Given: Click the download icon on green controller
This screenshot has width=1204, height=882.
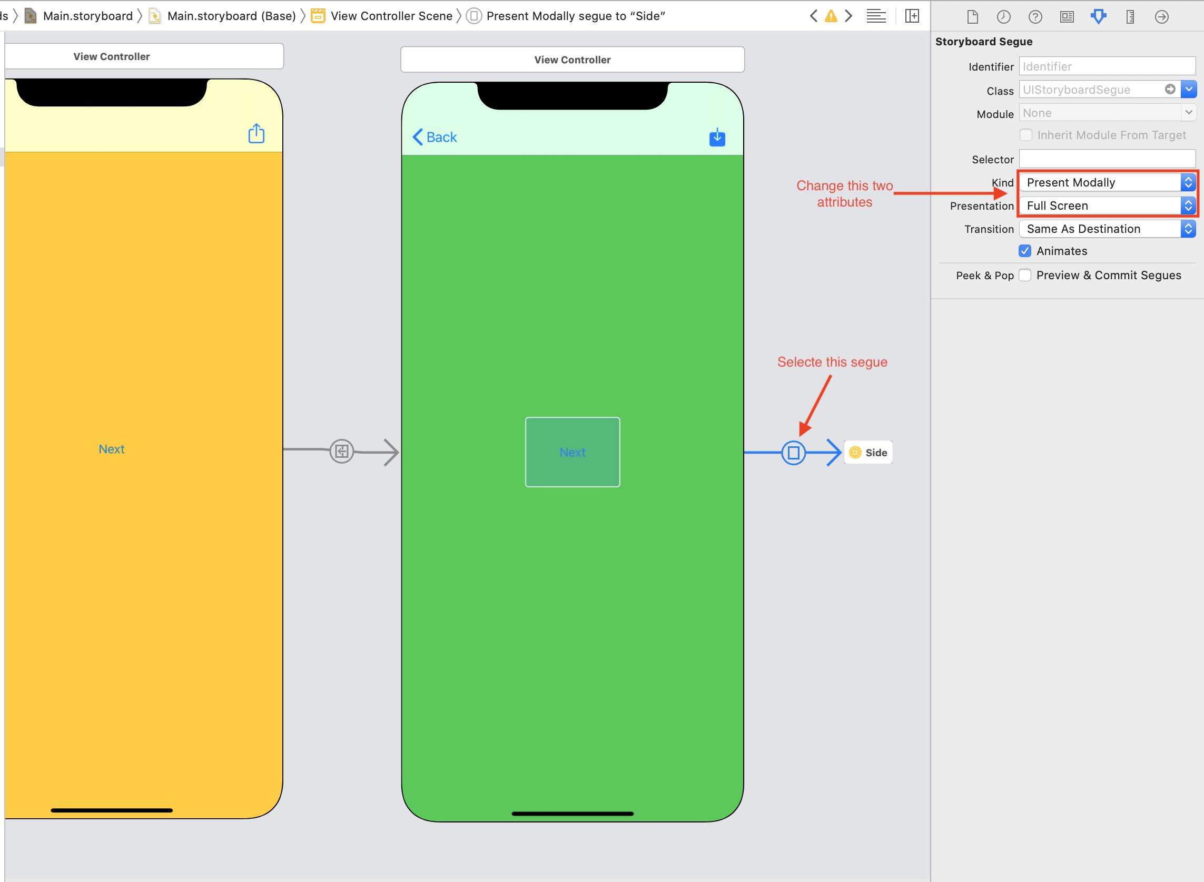Looking at the screenshot, I should [717, 138].
